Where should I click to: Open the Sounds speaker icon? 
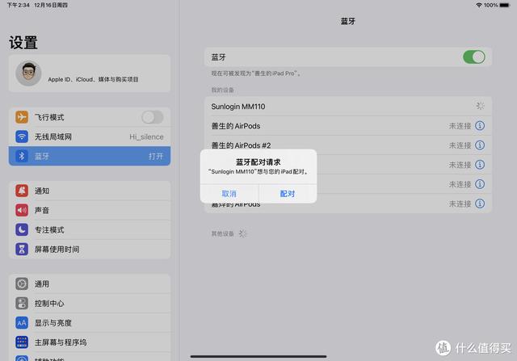point(22,210)
